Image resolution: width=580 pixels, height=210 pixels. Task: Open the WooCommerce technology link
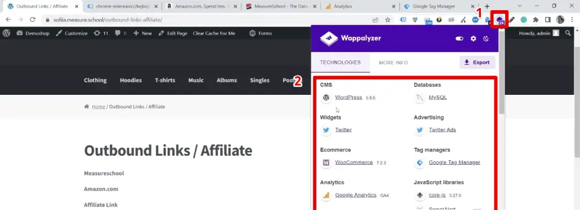[353, 162]
